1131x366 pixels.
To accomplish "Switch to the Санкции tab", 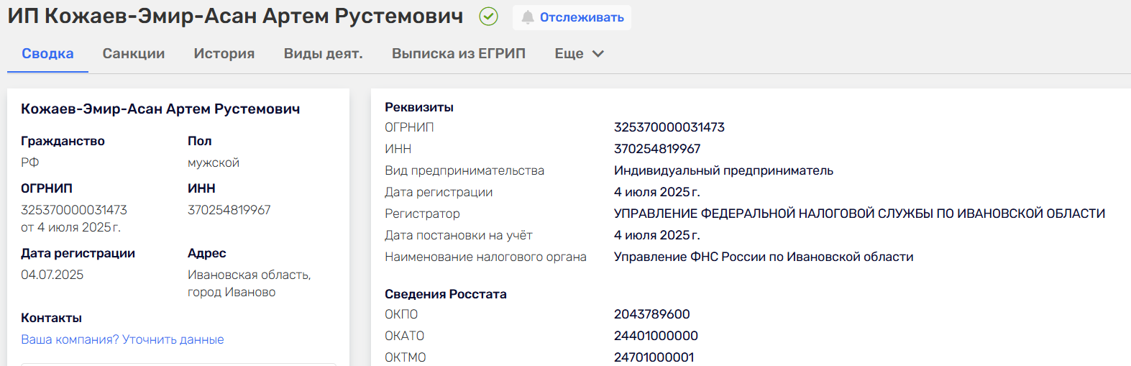I will tap(134, 54).
